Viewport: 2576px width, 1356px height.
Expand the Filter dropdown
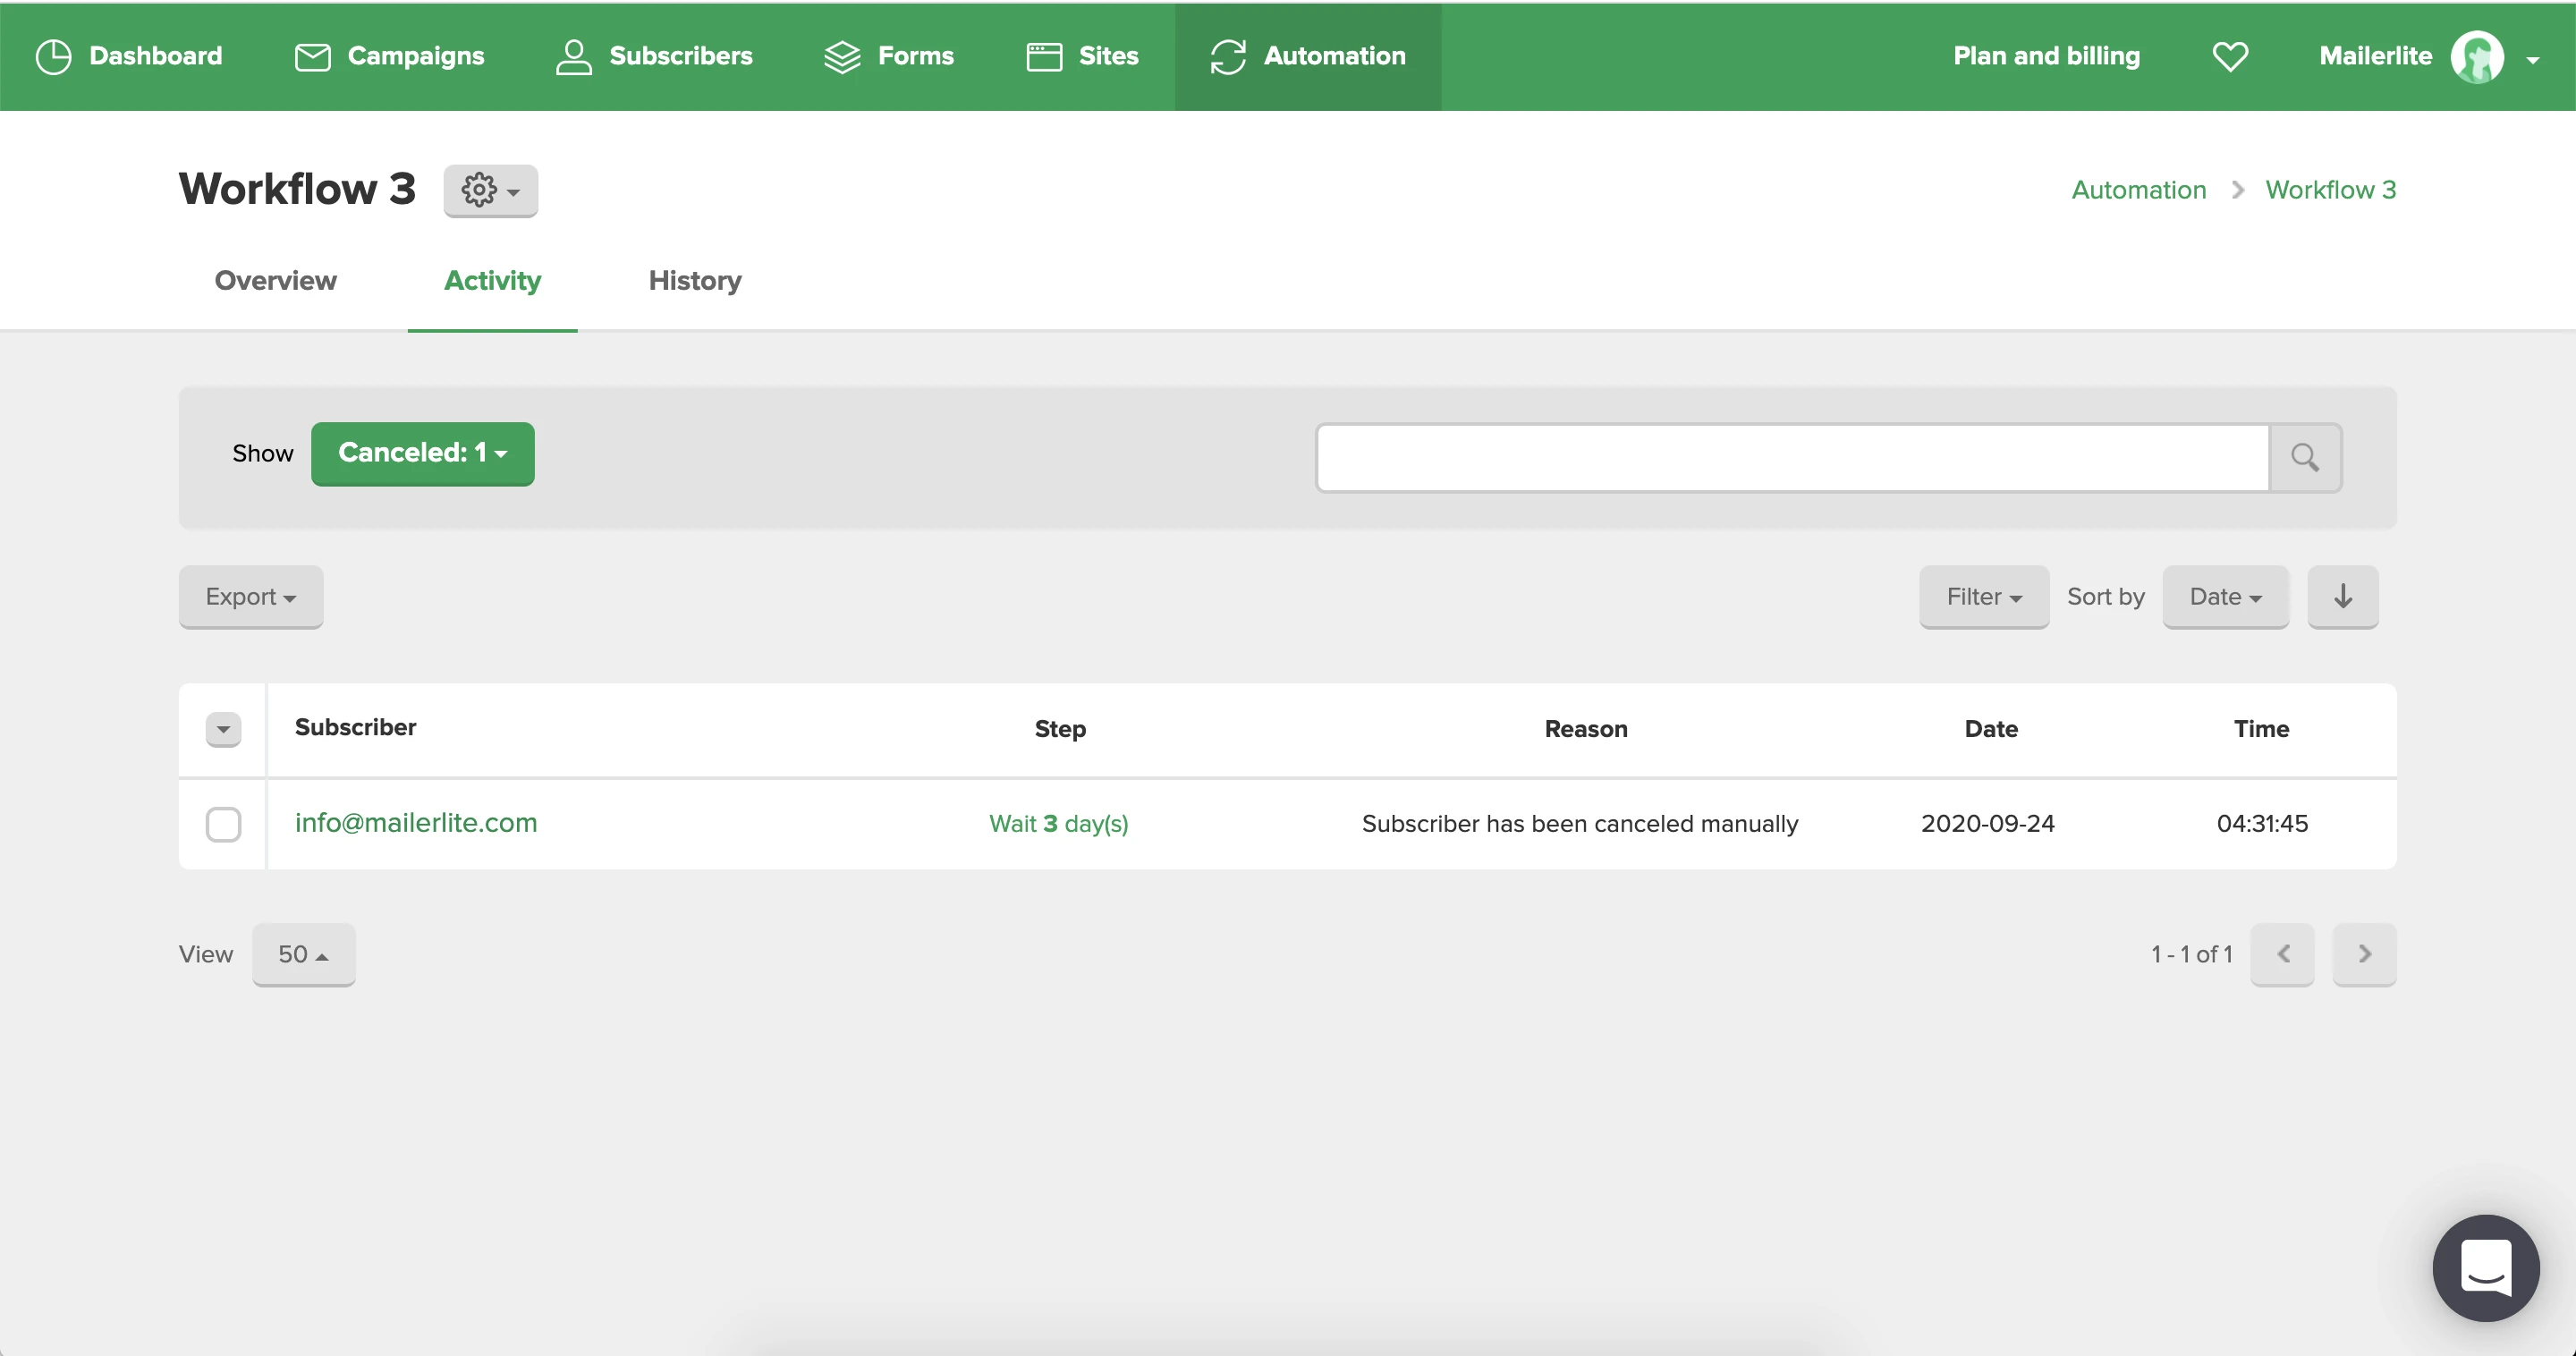point(1983,597)
